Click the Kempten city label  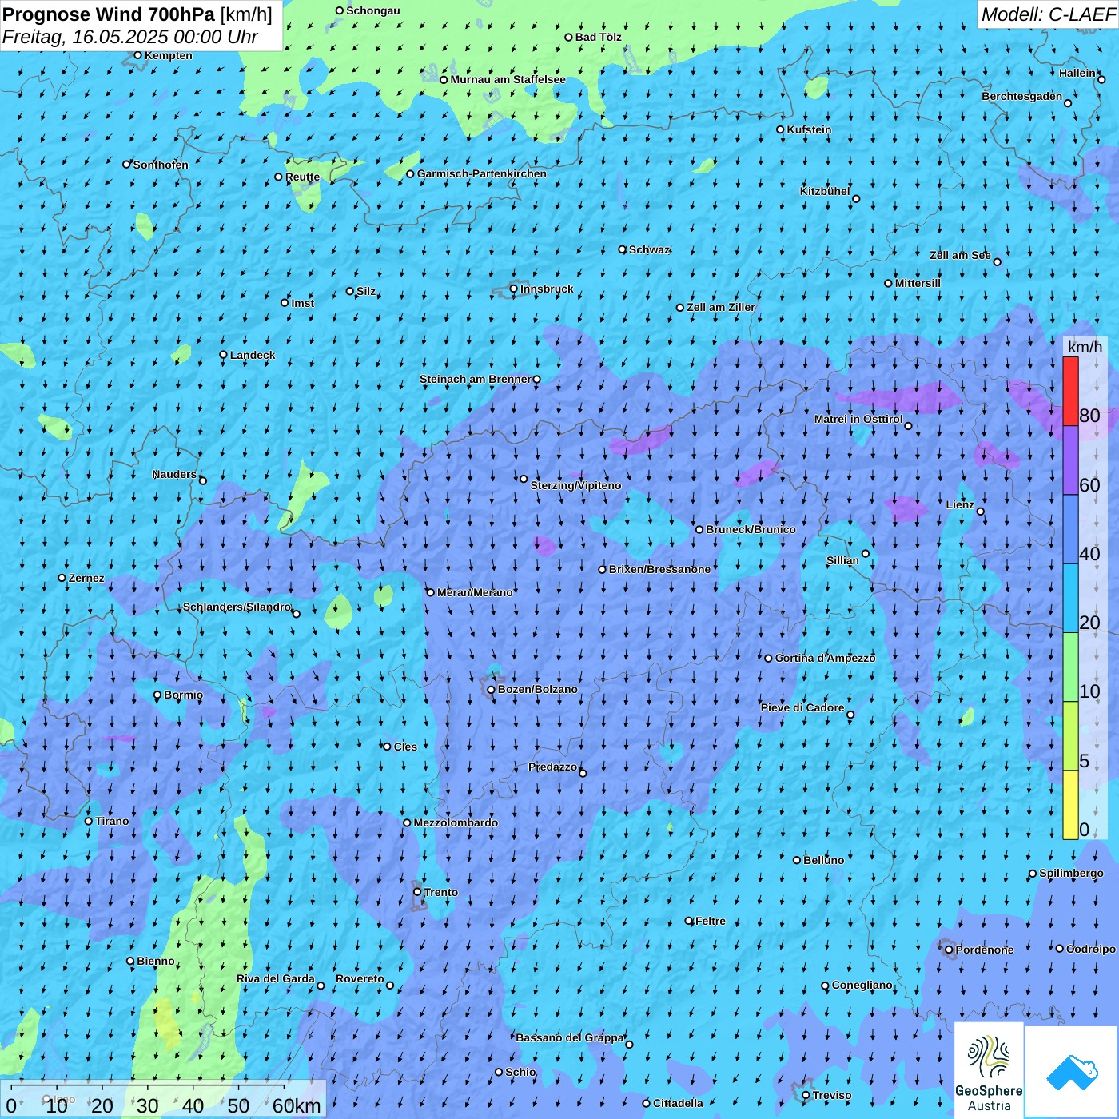[x=168, y=55]
